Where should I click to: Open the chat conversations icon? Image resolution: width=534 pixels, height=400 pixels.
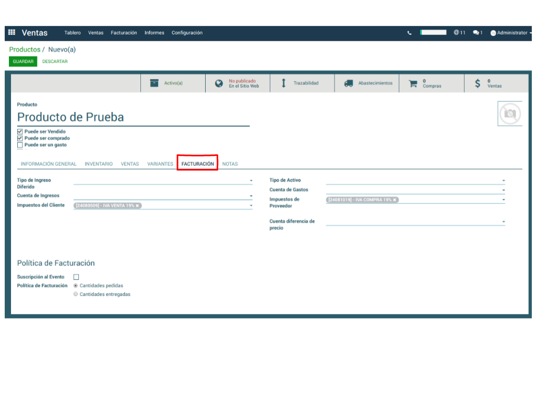pyautogui.click(x=476, y=33)
